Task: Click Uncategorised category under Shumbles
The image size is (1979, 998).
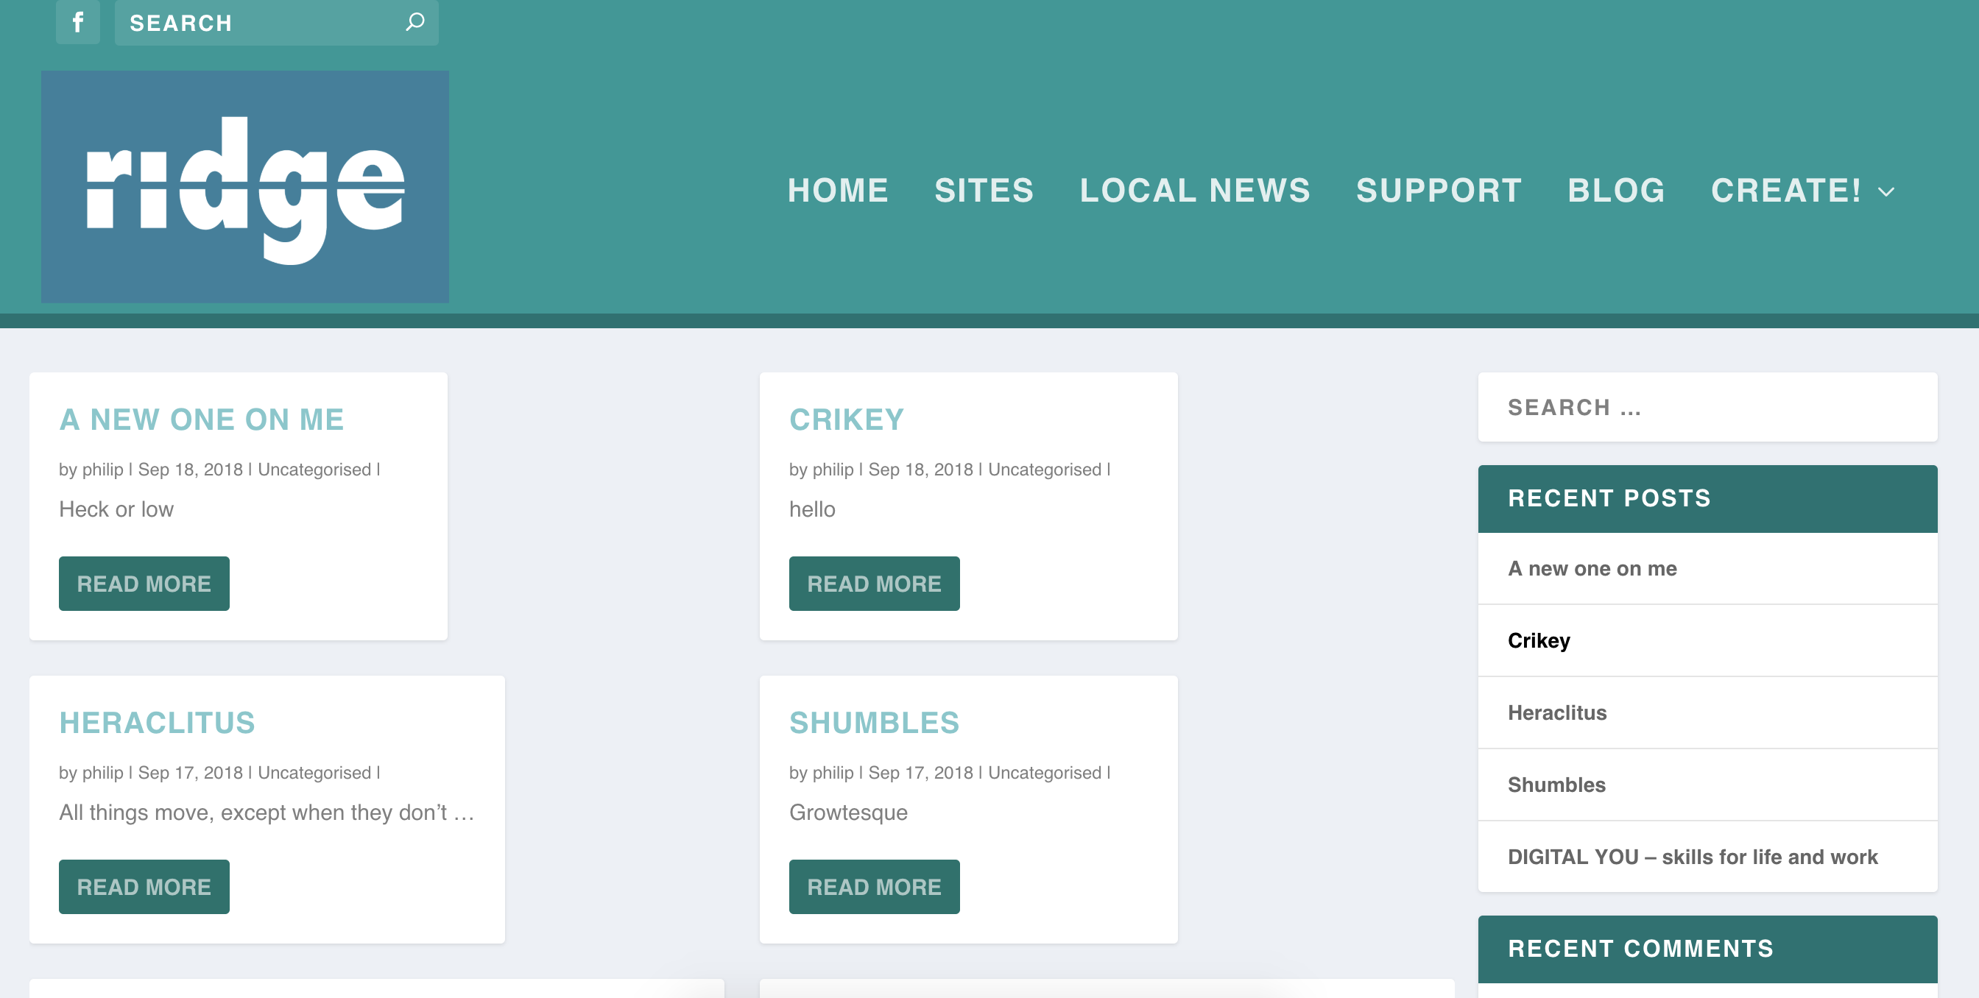Action: [1044, 772]
